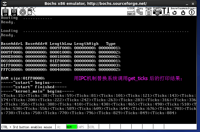The height and width of the screenshot is (132, 200).
Task: Click the '"cstart" begins' line
Action: click(31, 83)
